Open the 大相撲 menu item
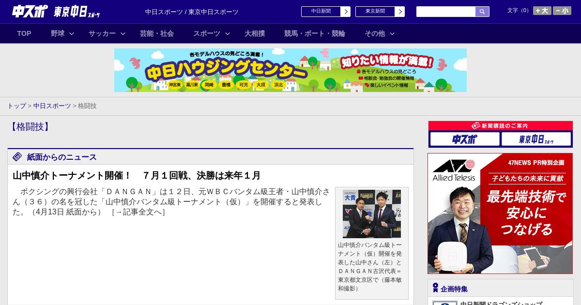Screen dimensions: 581x305 tap(255, 33)
